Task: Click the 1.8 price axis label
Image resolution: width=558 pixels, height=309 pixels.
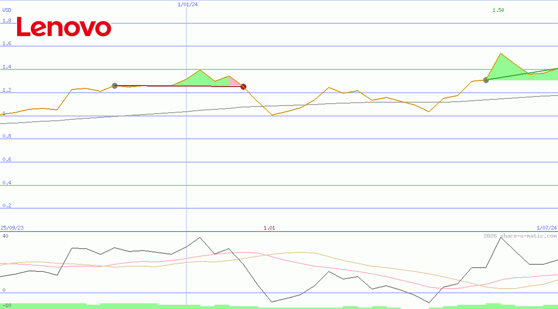Action: (x=7, y=20)
